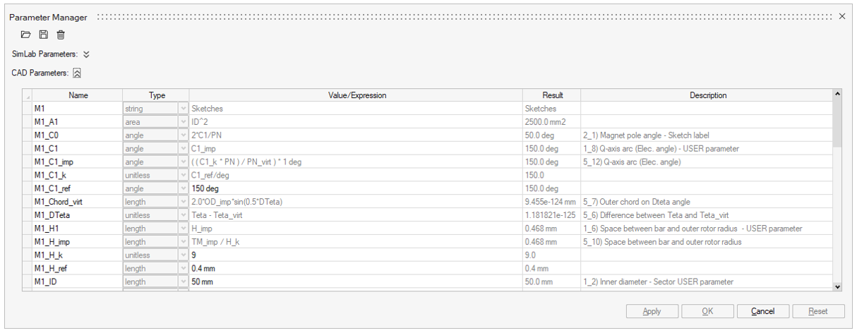Click the Type column header
Viewport: 857px width, 333px height.
click(156, 95)
